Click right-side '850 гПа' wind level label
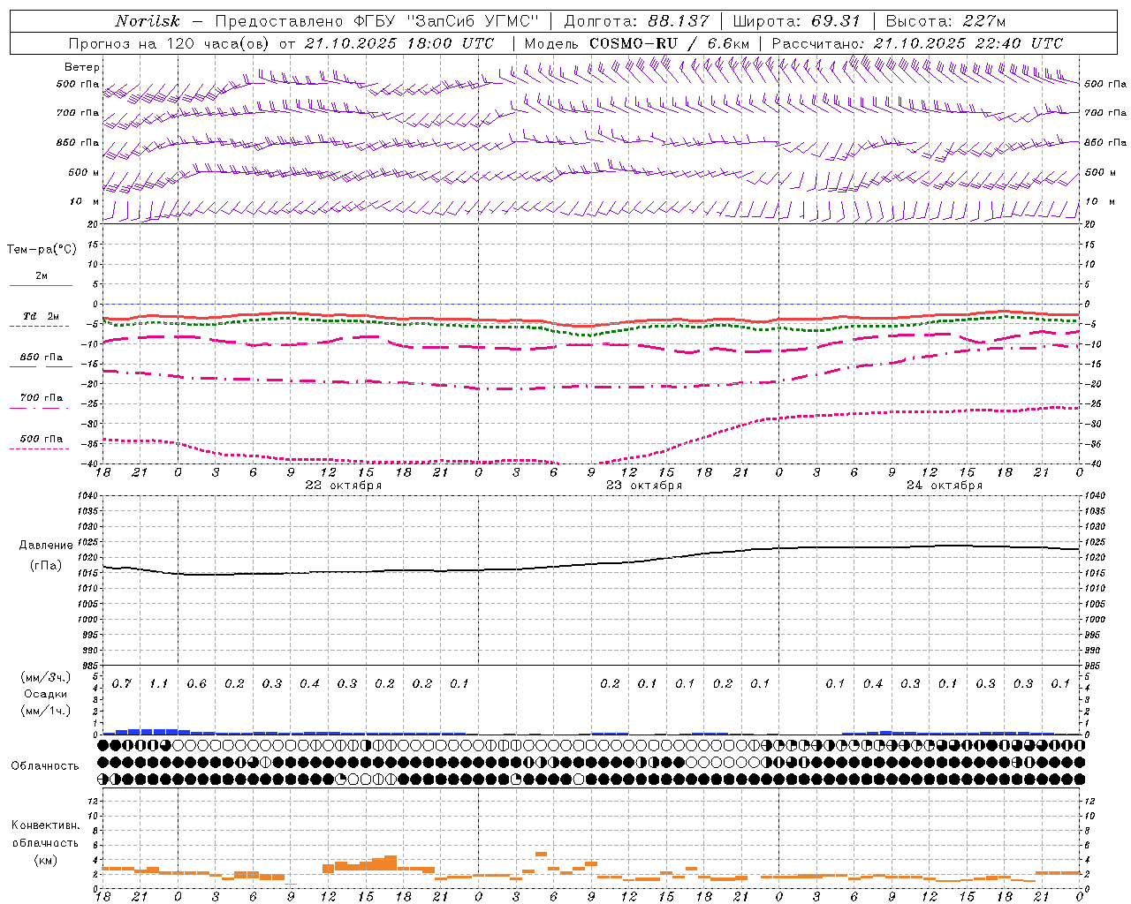 (x=1105, y=142)
